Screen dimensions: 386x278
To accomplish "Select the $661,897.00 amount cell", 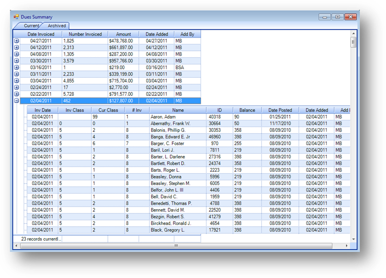I will point(123,47).
